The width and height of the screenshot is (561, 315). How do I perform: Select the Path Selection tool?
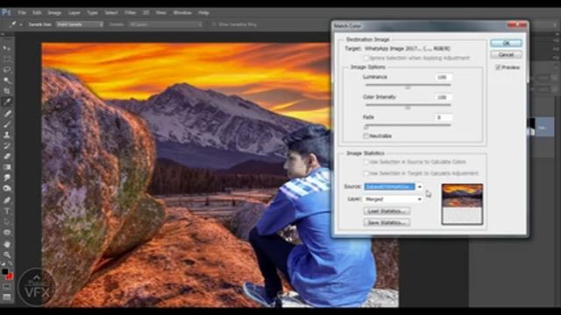7,221
